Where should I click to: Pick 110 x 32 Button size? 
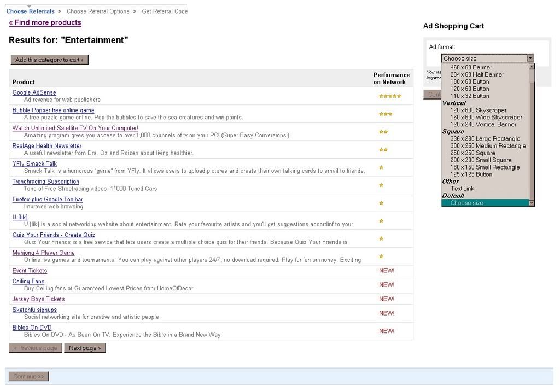click(469, 96)
